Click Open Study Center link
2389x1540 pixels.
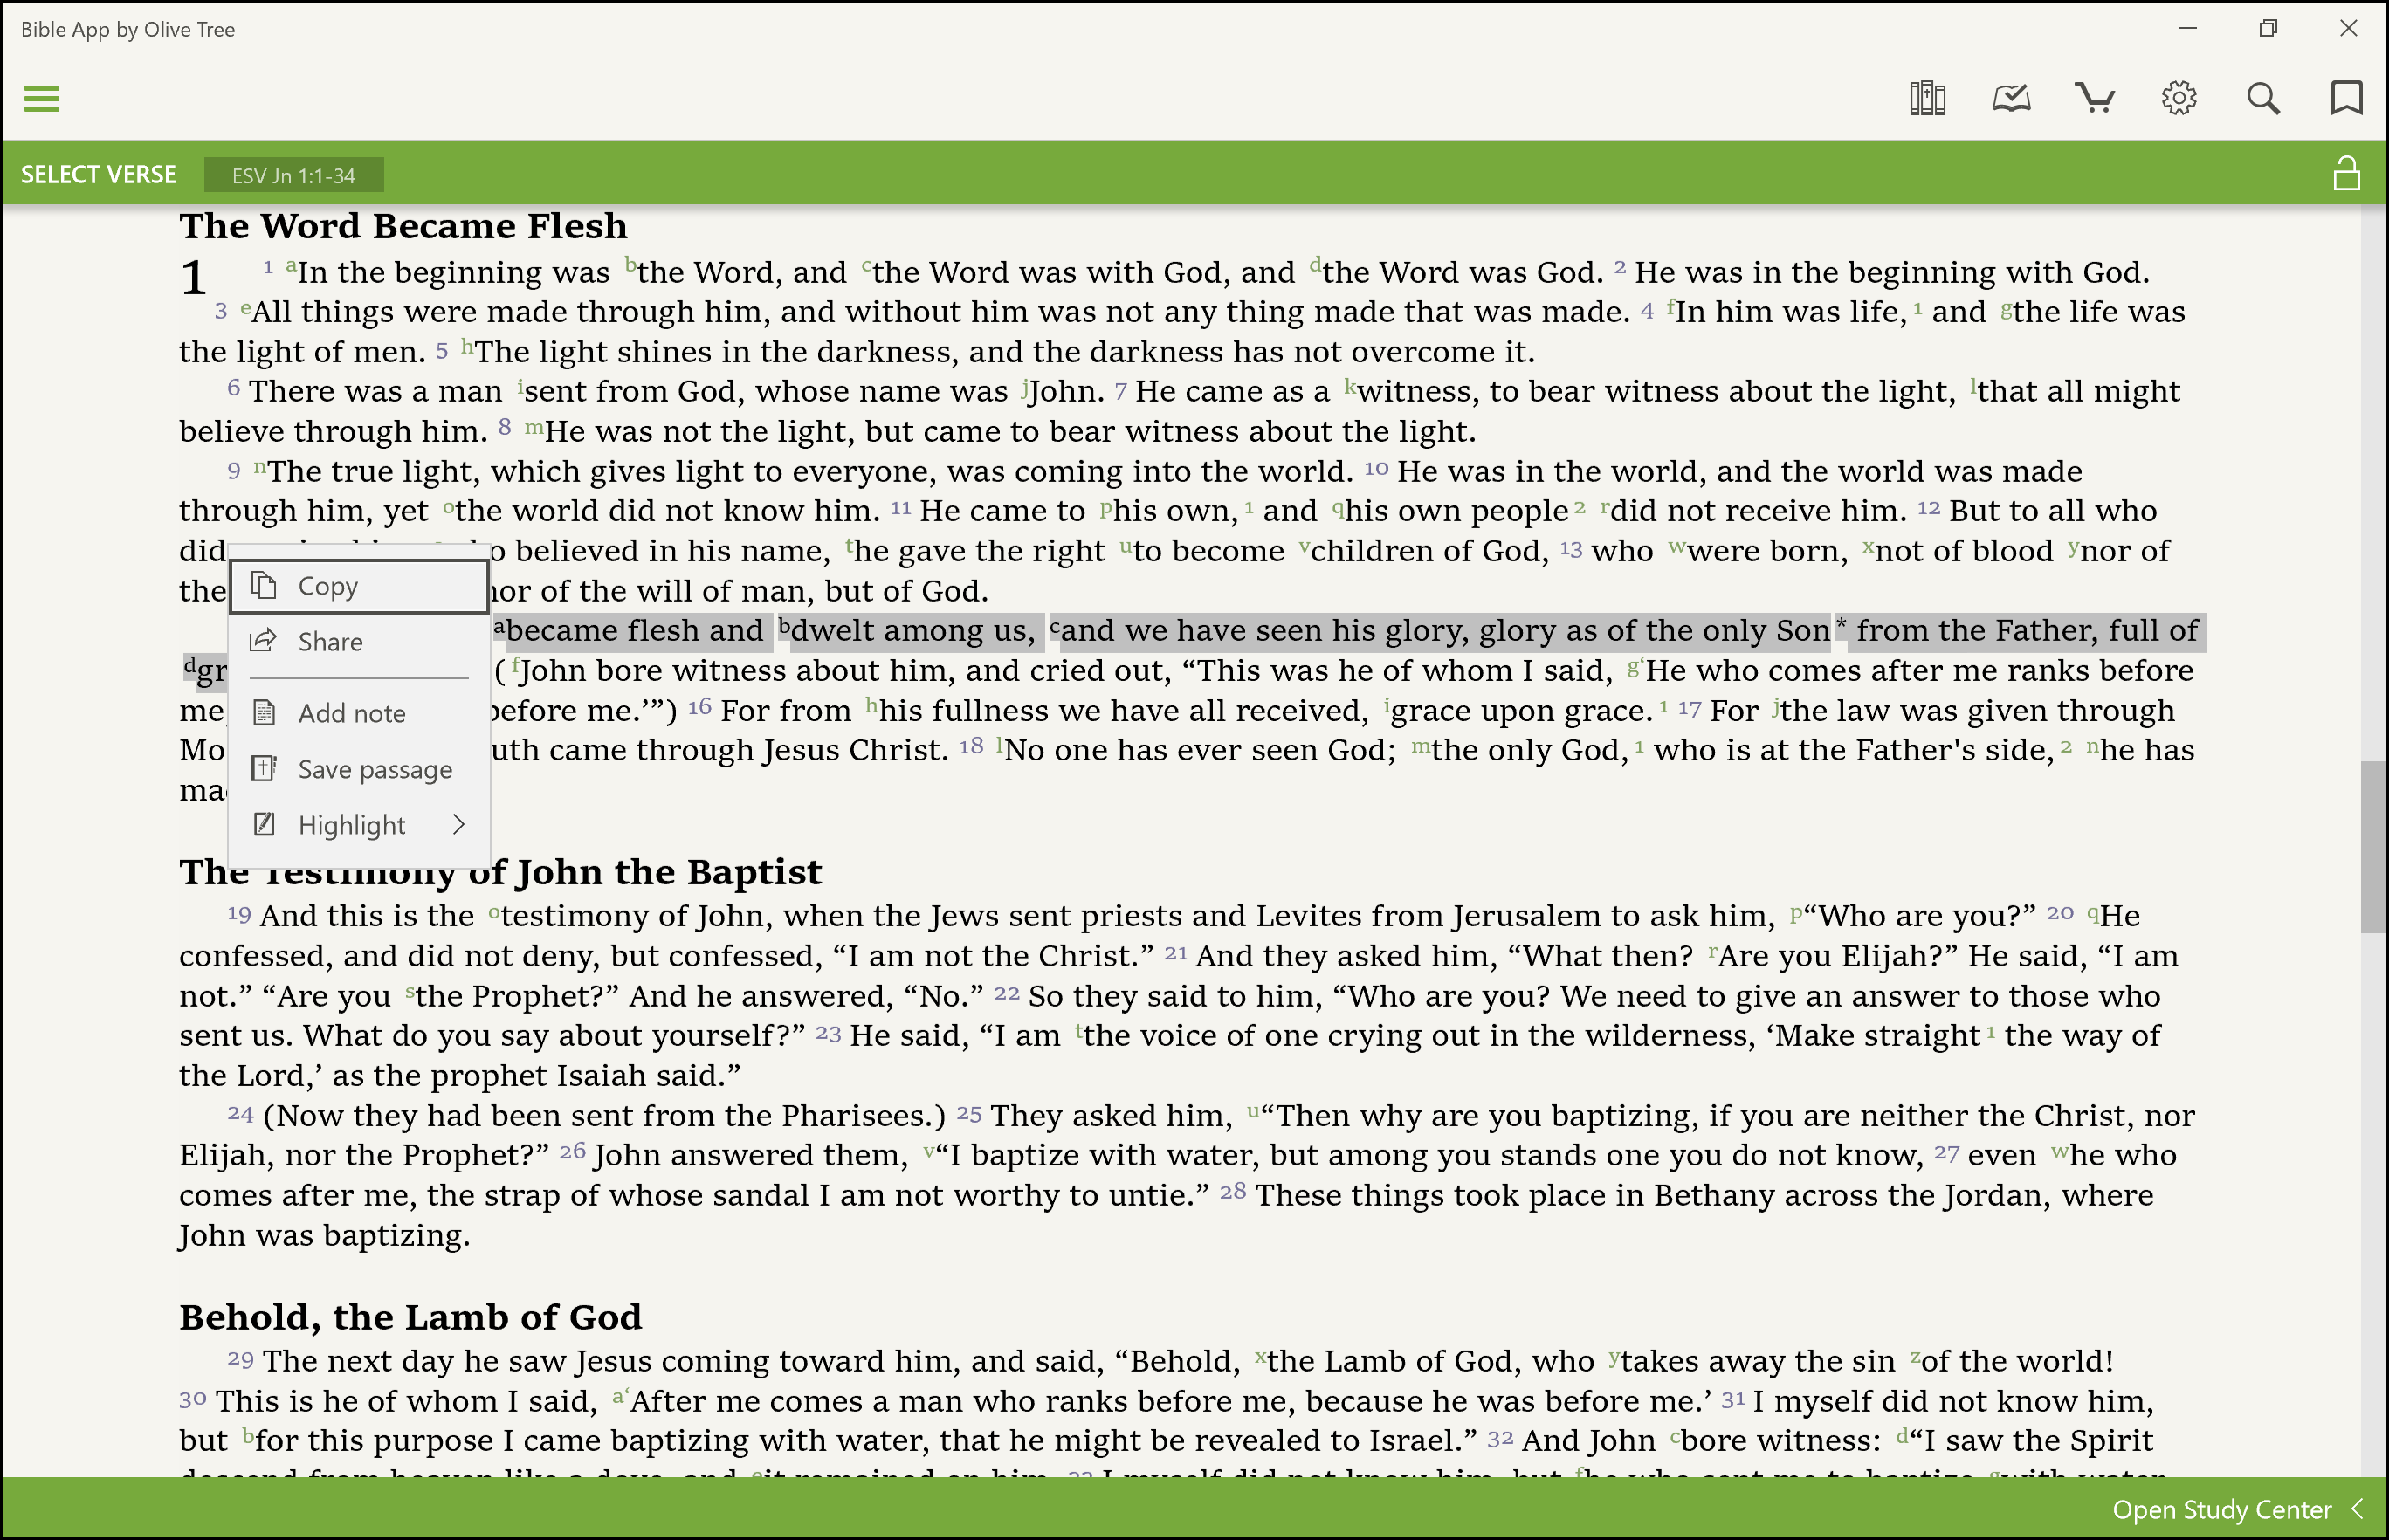tap(2220, 1509)
